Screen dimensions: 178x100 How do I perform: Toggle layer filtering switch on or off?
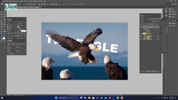click(161, 19)
